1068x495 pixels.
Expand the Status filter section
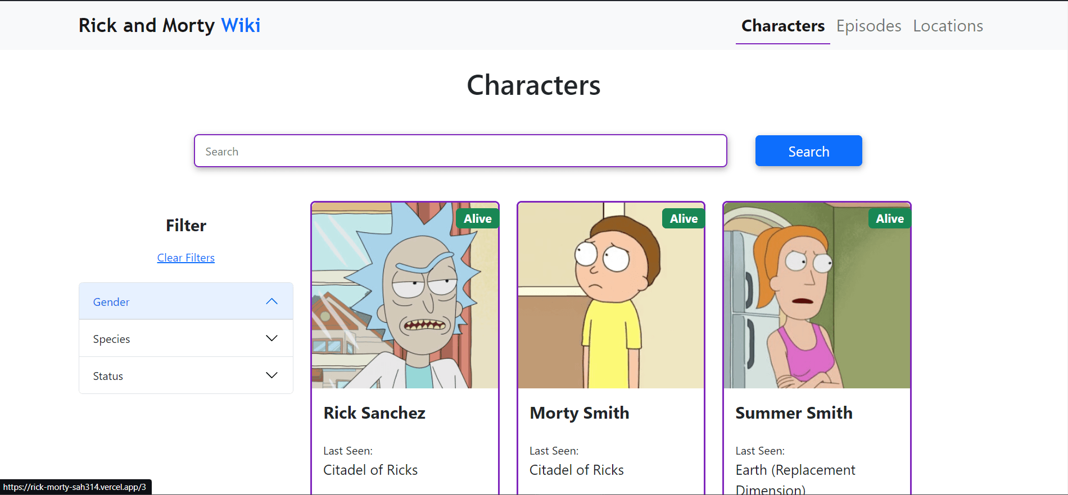[108, 376]
